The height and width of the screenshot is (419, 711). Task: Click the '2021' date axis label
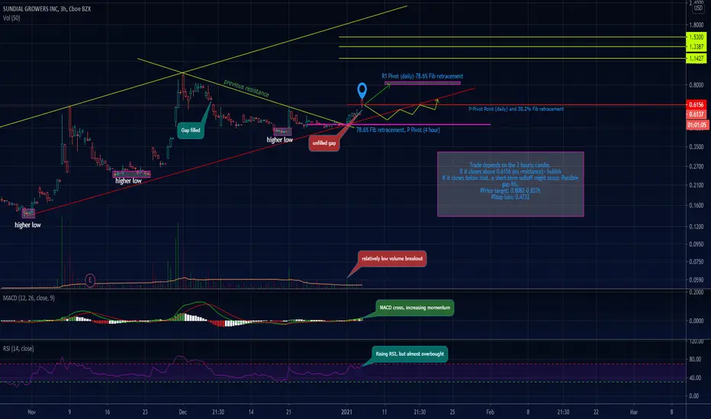(x=347, y=412)
